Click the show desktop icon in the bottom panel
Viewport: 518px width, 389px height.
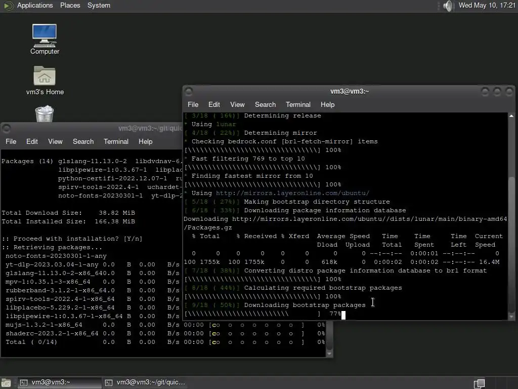click(x=6, y=383)
